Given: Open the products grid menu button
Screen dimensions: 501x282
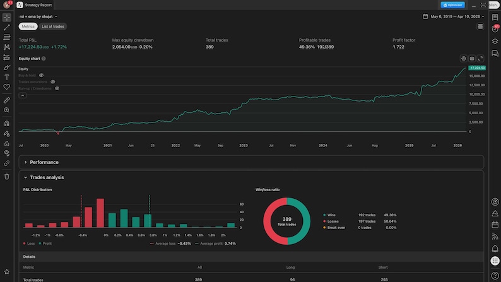Looking at the screenshot, I should [495, 261].
